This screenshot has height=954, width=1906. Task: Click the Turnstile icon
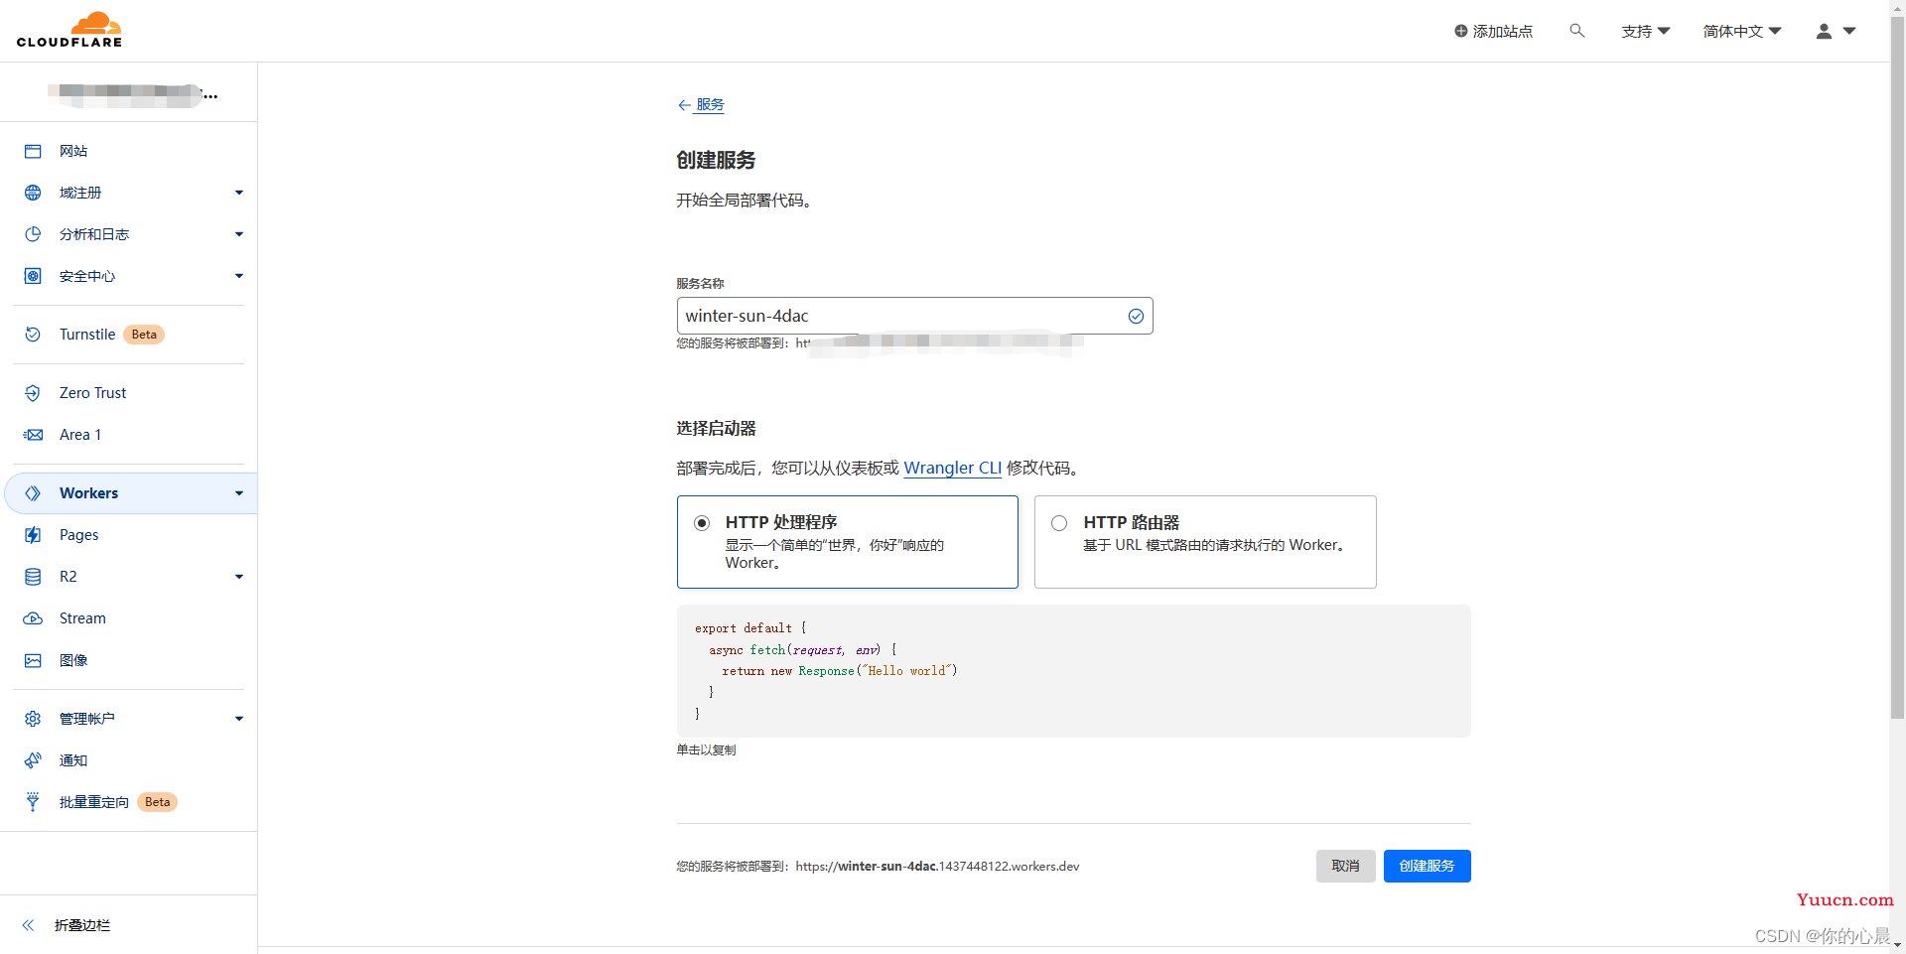(33, 335)
